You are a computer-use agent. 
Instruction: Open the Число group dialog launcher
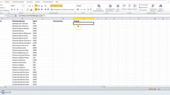[91, 13]
